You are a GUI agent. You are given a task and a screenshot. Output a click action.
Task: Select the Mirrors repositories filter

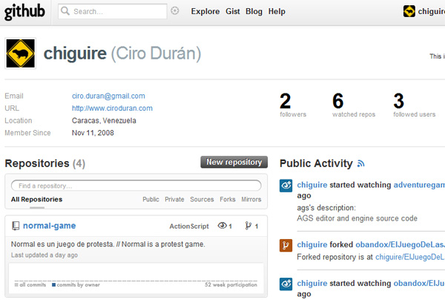pos(251,200)
